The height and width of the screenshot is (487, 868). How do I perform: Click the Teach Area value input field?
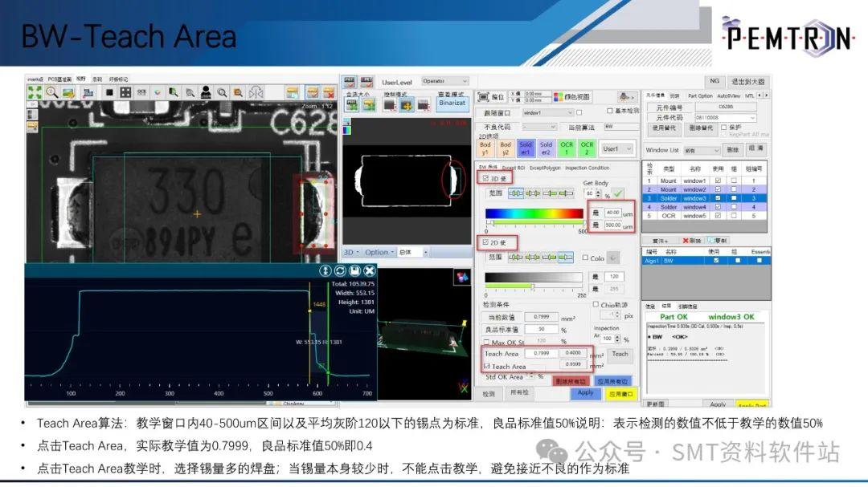(x=540, y=353)
